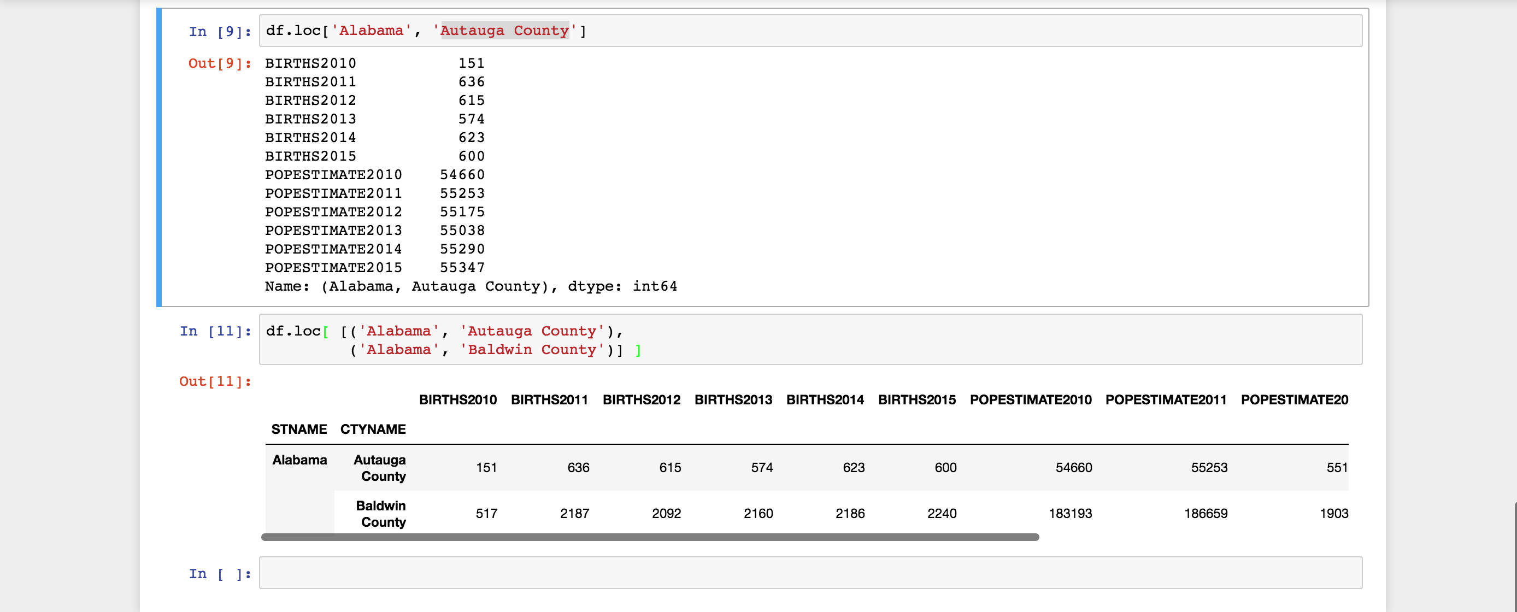This screenshot has height=612, width=1517.
Task: Click the value 183193 in the table
Action: click(x=1072, y=513)
